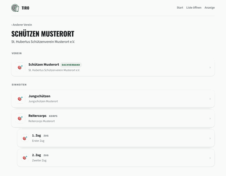Viewport: 226px width, 176px height.
Task: Switch to Anzeige in the navigation
Action: [210, 8]
